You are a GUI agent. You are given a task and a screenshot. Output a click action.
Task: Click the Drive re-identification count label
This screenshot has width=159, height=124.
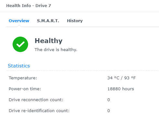(39, 111)
